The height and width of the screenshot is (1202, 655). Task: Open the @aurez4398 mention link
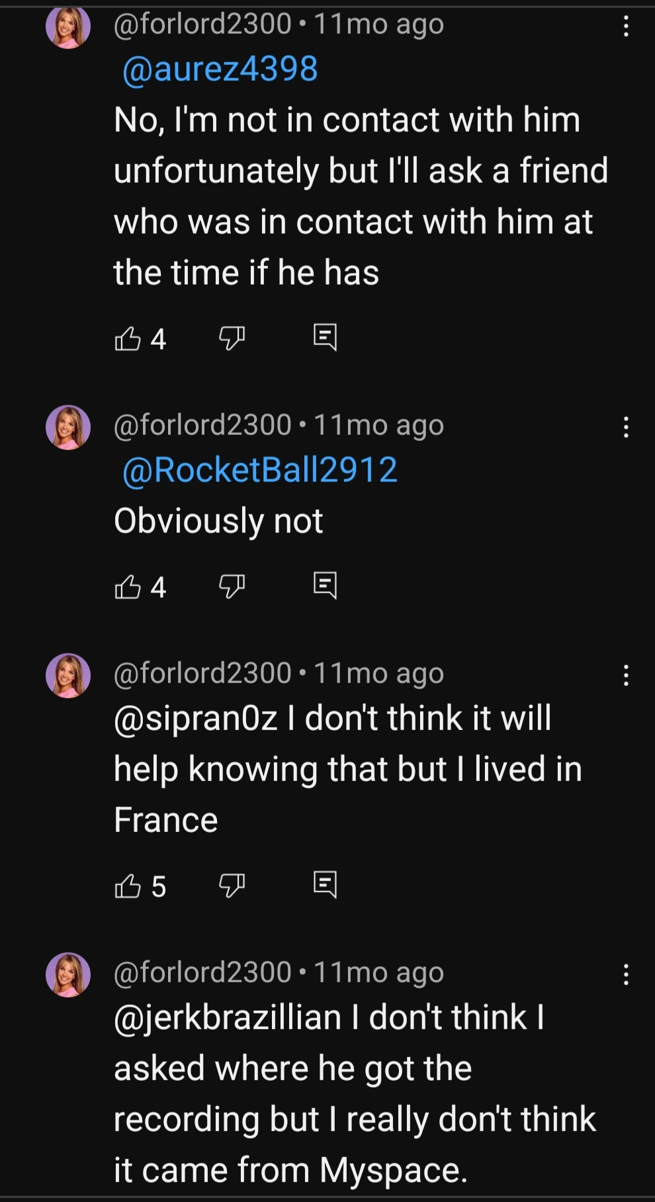pos(220,69)
